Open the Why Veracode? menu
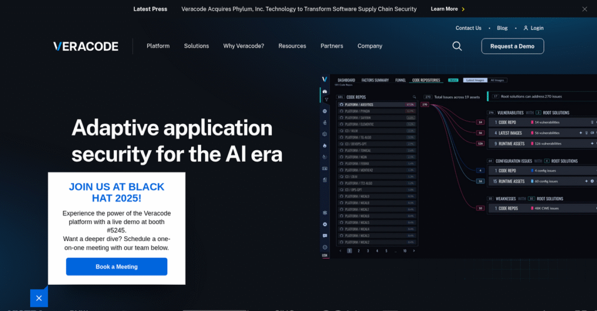Screen dimensions: 597x311 click(x=244, y=46)
